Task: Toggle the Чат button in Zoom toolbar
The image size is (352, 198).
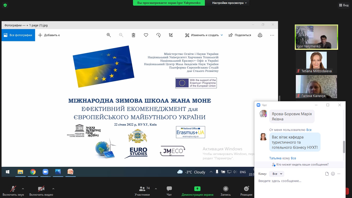Action: tap(169, 191)
